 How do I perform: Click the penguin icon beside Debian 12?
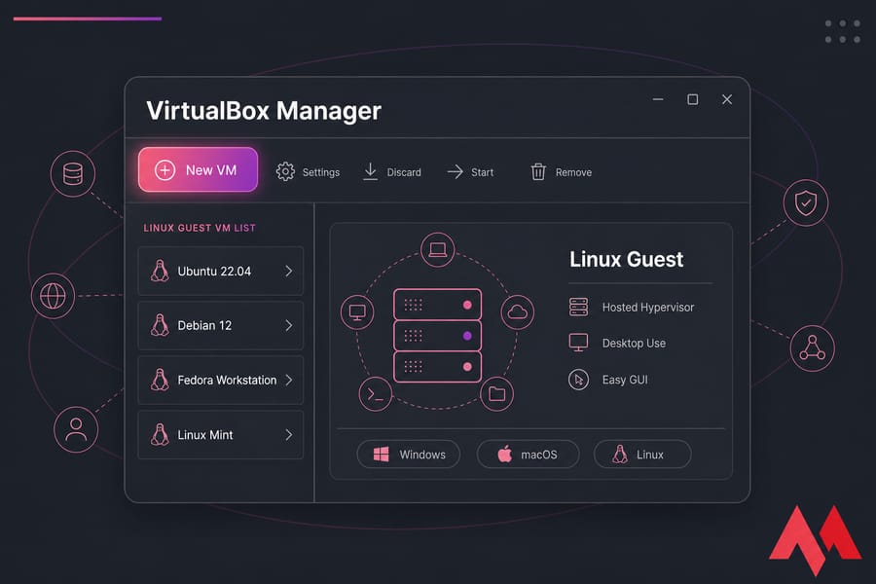[160, 325]
